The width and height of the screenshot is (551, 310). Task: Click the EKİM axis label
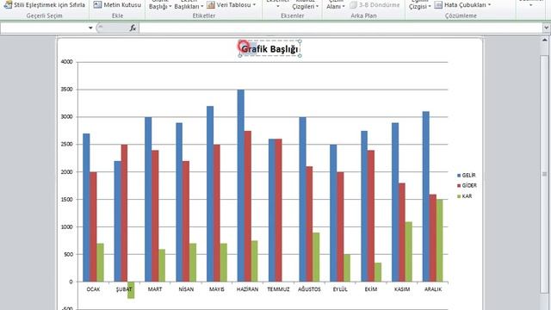tap(371, 289)
